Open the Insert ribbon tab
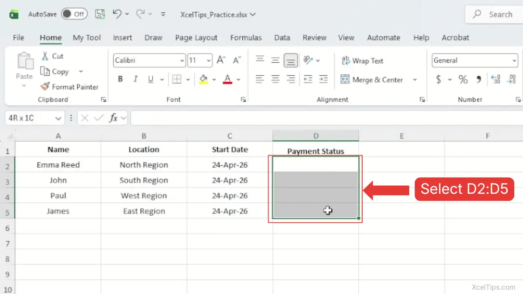Viewport: 523px width, 294px height. pos(122,37)
